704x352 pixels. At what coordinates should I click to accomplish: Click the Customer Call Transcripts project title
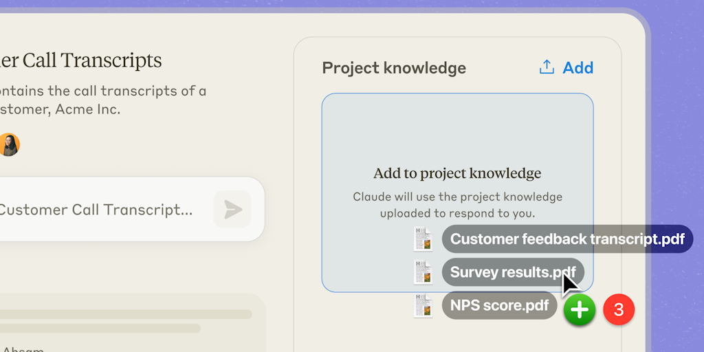[81, 60]
